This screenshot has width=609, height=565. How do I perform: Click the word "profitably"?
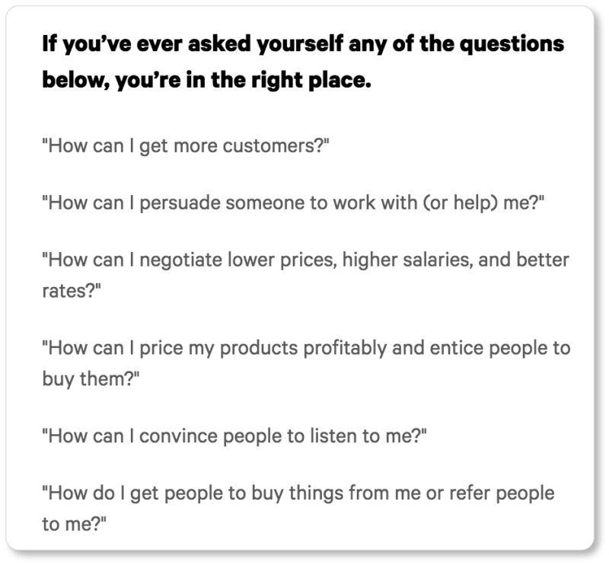coord(345,348)
